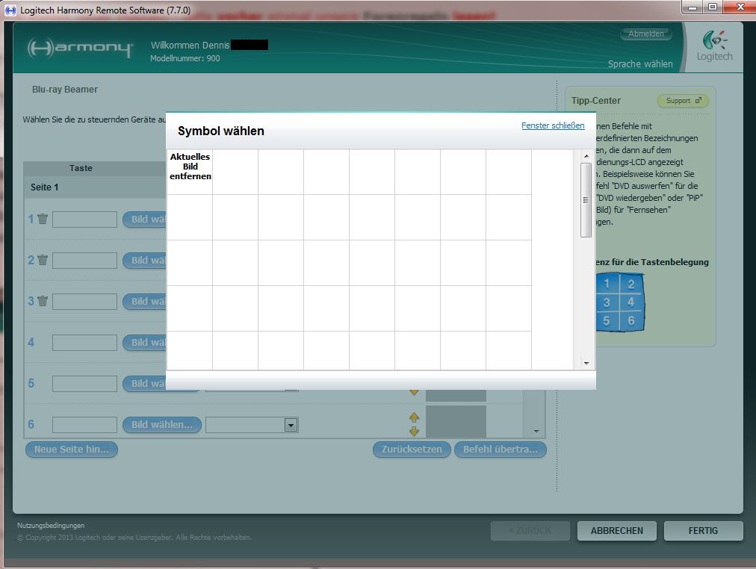Screen dimensions: 756x569
Task: Open Bild wählen for button 1
Action: [x=144, y=220]
